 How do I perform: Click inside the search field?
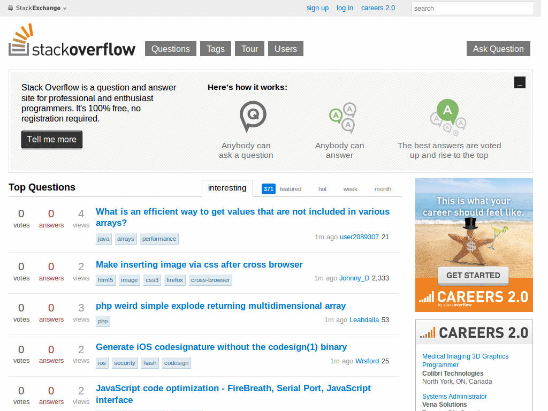click(472, 8)
